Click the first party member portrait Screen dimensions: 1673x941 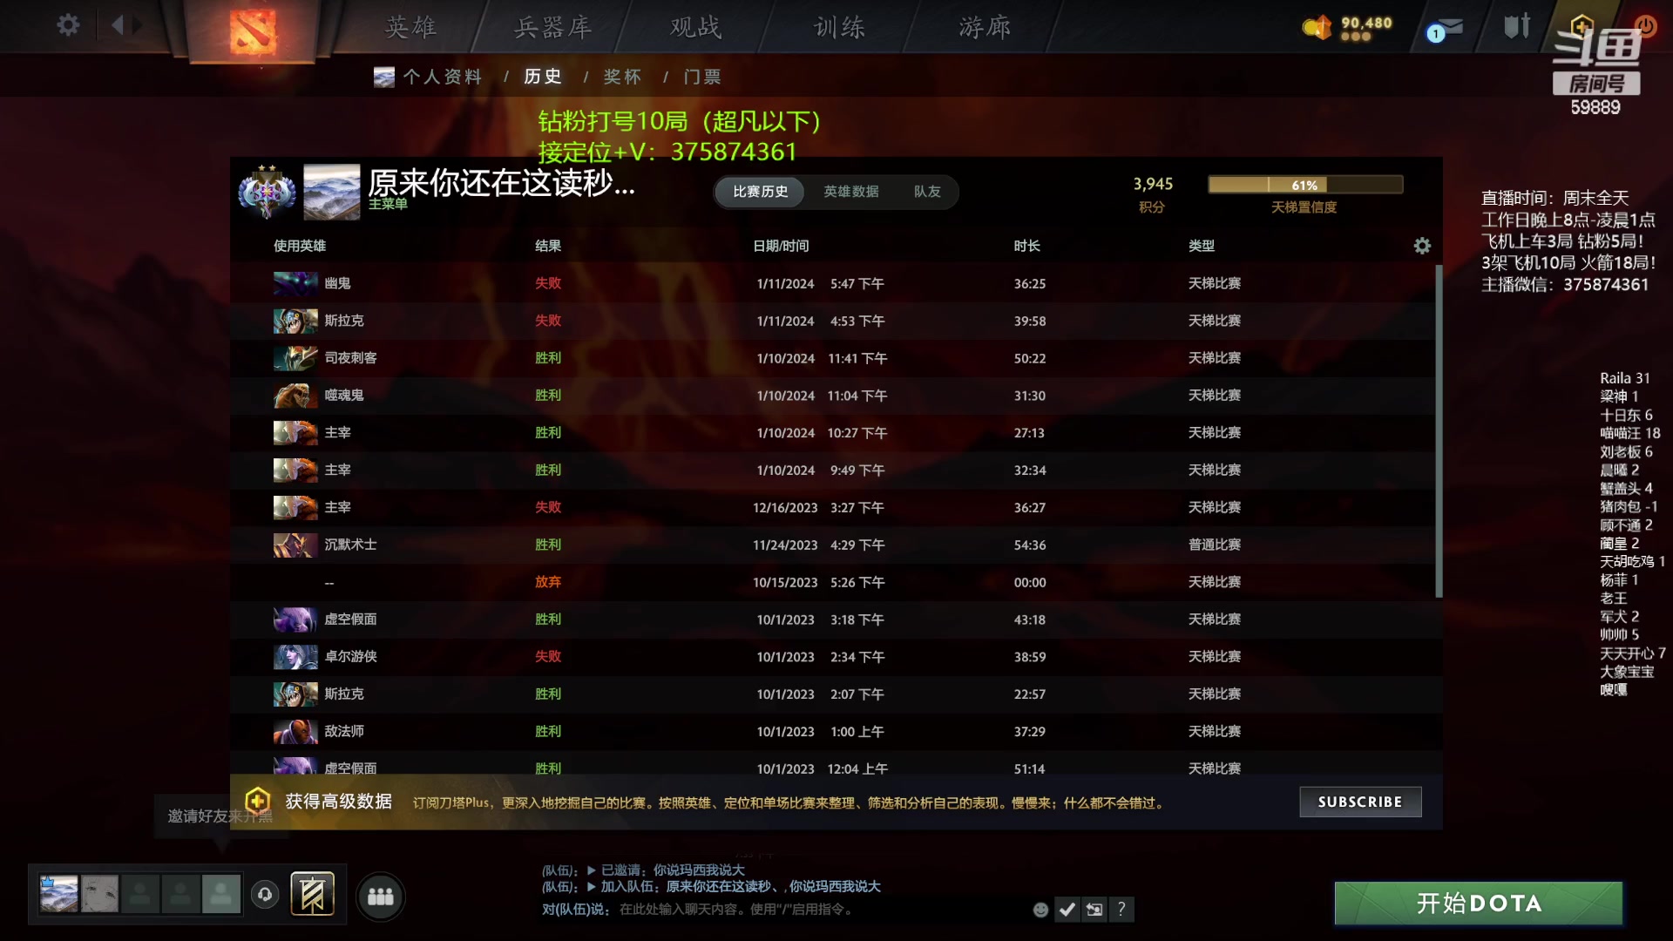(59, 894)
